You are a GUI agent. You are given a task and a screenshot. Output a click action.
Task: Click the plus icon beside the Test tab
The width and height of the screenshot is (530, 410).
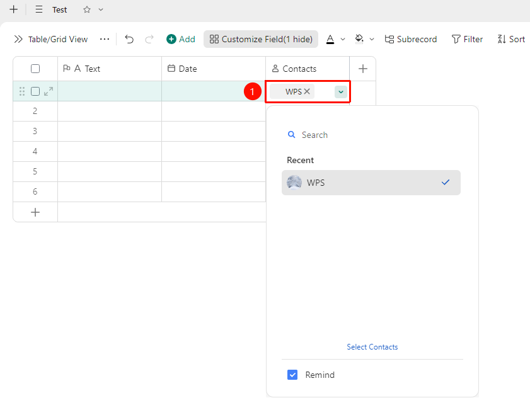(13, 9)
